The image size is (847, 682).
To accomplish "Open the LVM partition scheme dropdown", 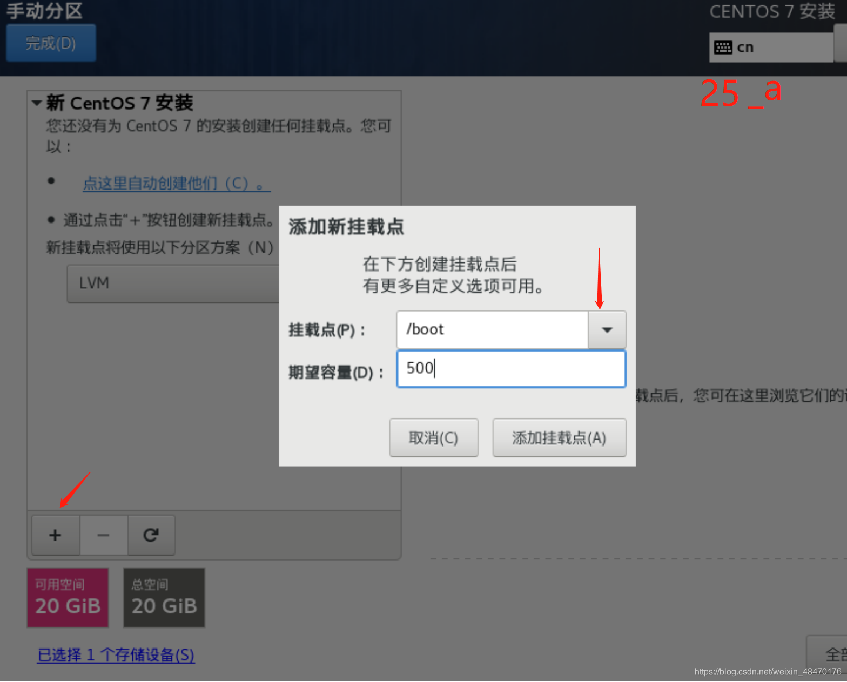I will [x=173, y=283].
